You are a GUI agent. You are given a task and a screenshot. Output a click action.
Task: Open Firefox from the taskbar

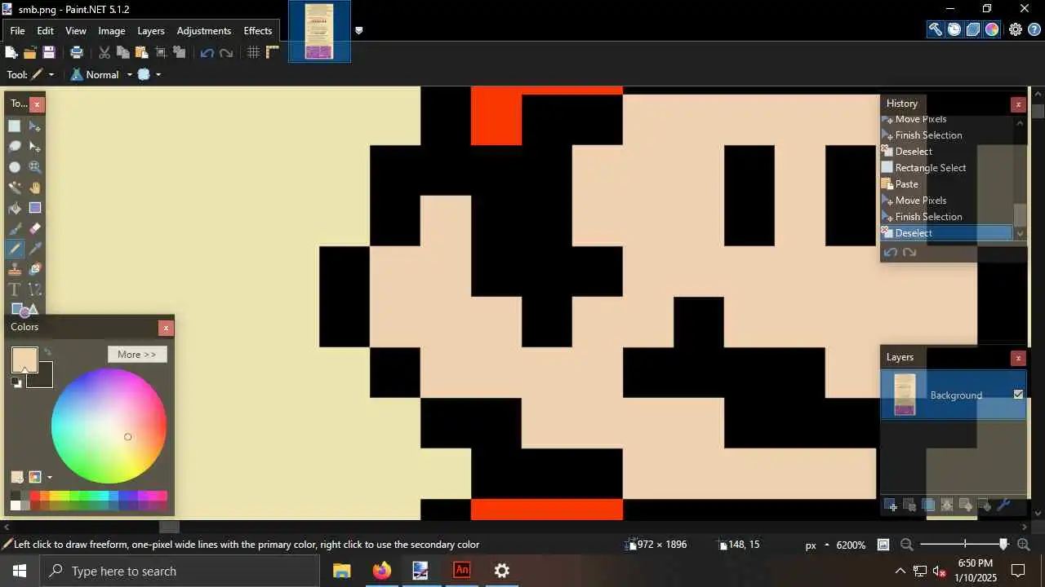tap(381, 571)
